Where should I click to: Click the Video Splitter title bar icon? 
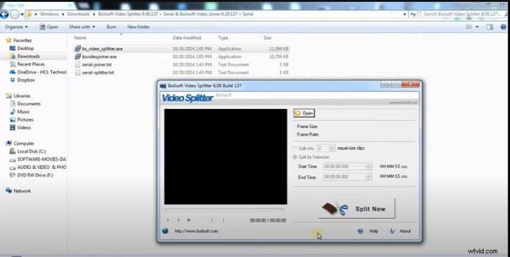163,86
